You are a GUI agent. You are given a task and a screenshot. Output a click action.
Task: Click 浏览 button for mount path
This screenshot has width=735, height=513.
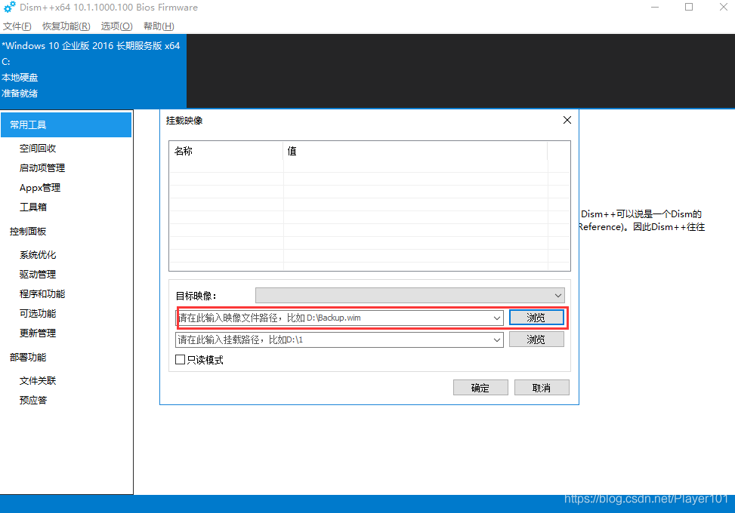[536, 339]
